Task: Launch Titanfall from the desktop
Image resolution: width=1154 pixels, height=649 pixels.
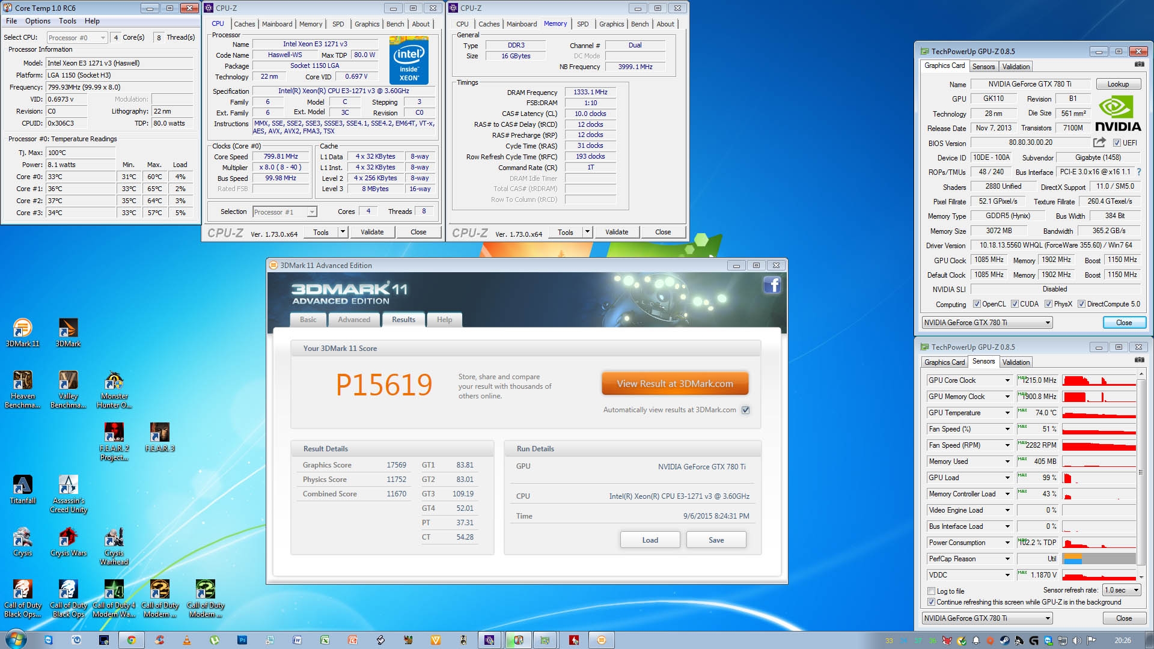Action: coord(22,489)
